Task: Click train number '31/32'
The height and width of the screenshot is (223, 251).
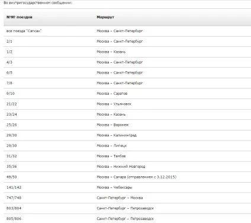Action: point(12,156)
